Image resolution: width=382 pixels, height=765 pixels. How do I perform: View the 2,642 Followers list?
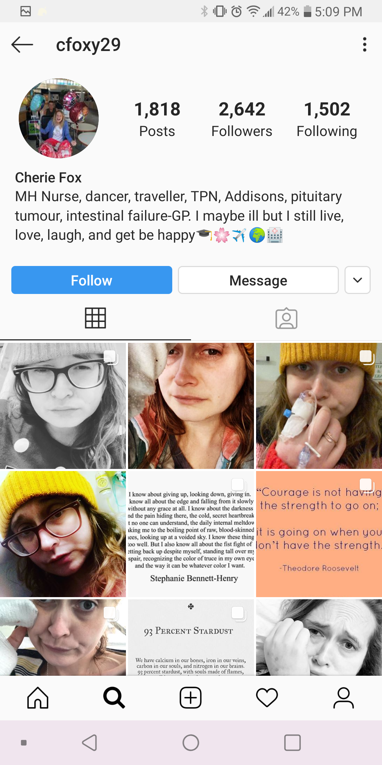click(x=242, y=119)
